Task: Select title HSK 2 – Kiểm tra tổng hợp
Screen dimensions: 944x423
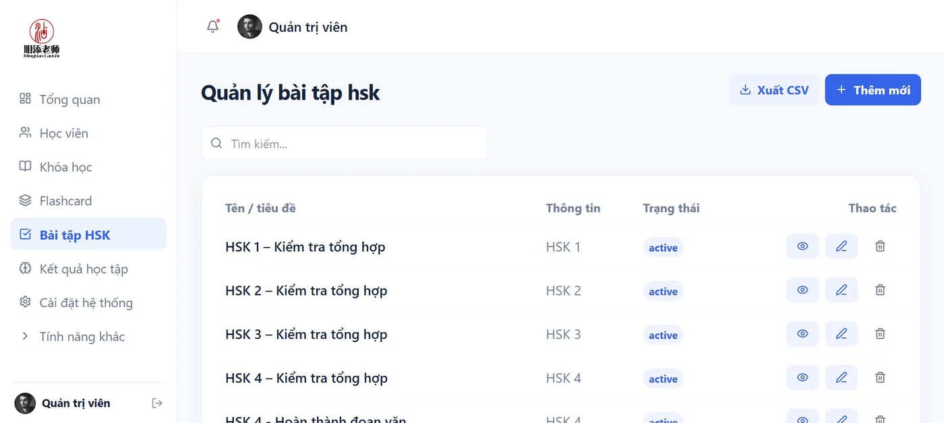Action: [x=306, y=291]
